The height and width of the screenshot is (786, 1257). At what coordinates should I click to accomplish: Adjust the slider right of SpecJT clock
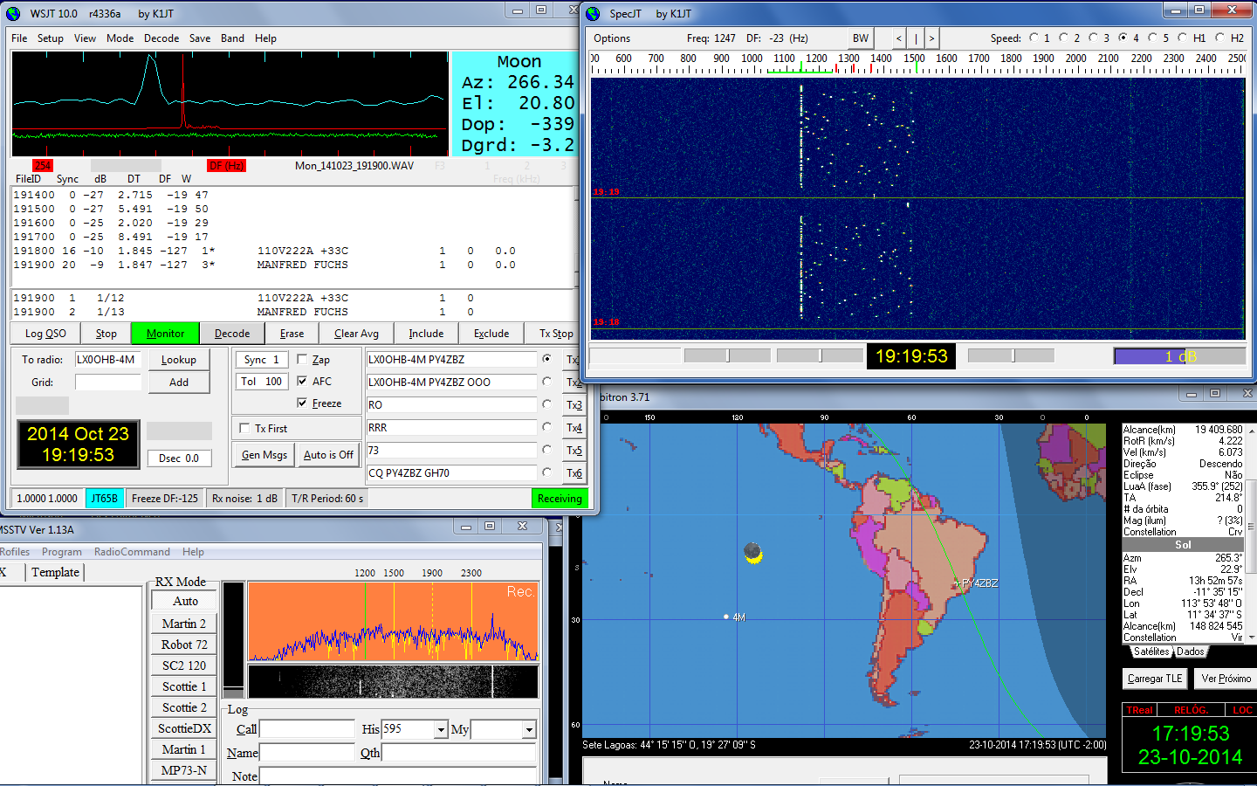point(1011,355)
